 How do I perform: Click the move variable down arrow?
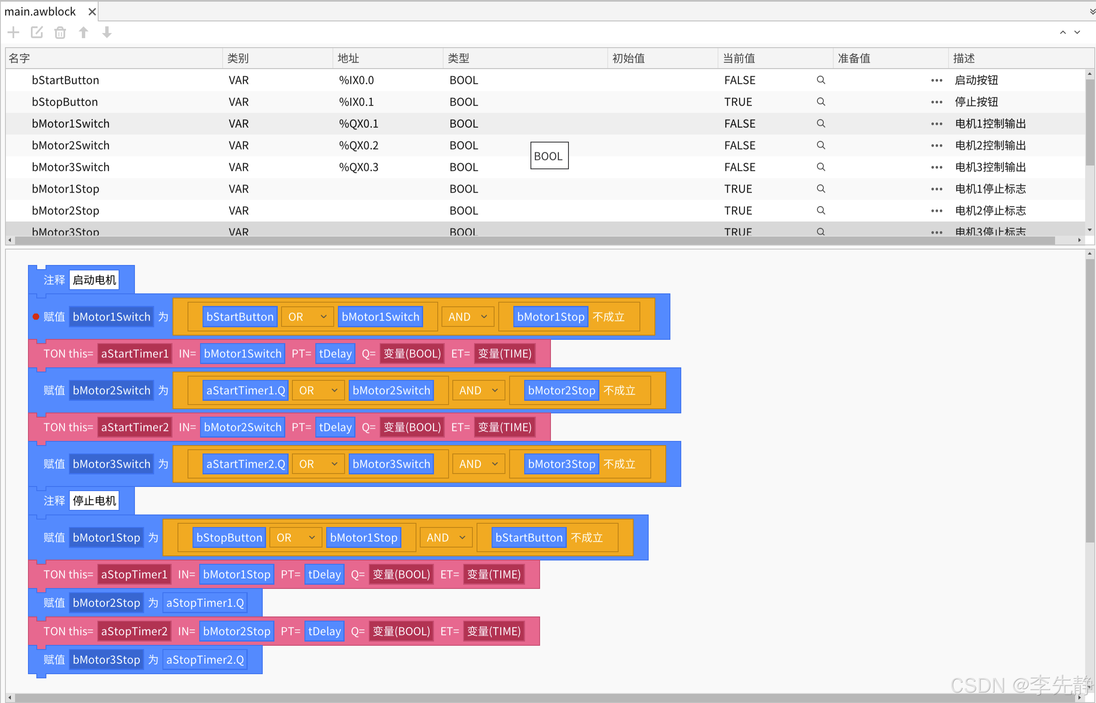pos(107,33)
